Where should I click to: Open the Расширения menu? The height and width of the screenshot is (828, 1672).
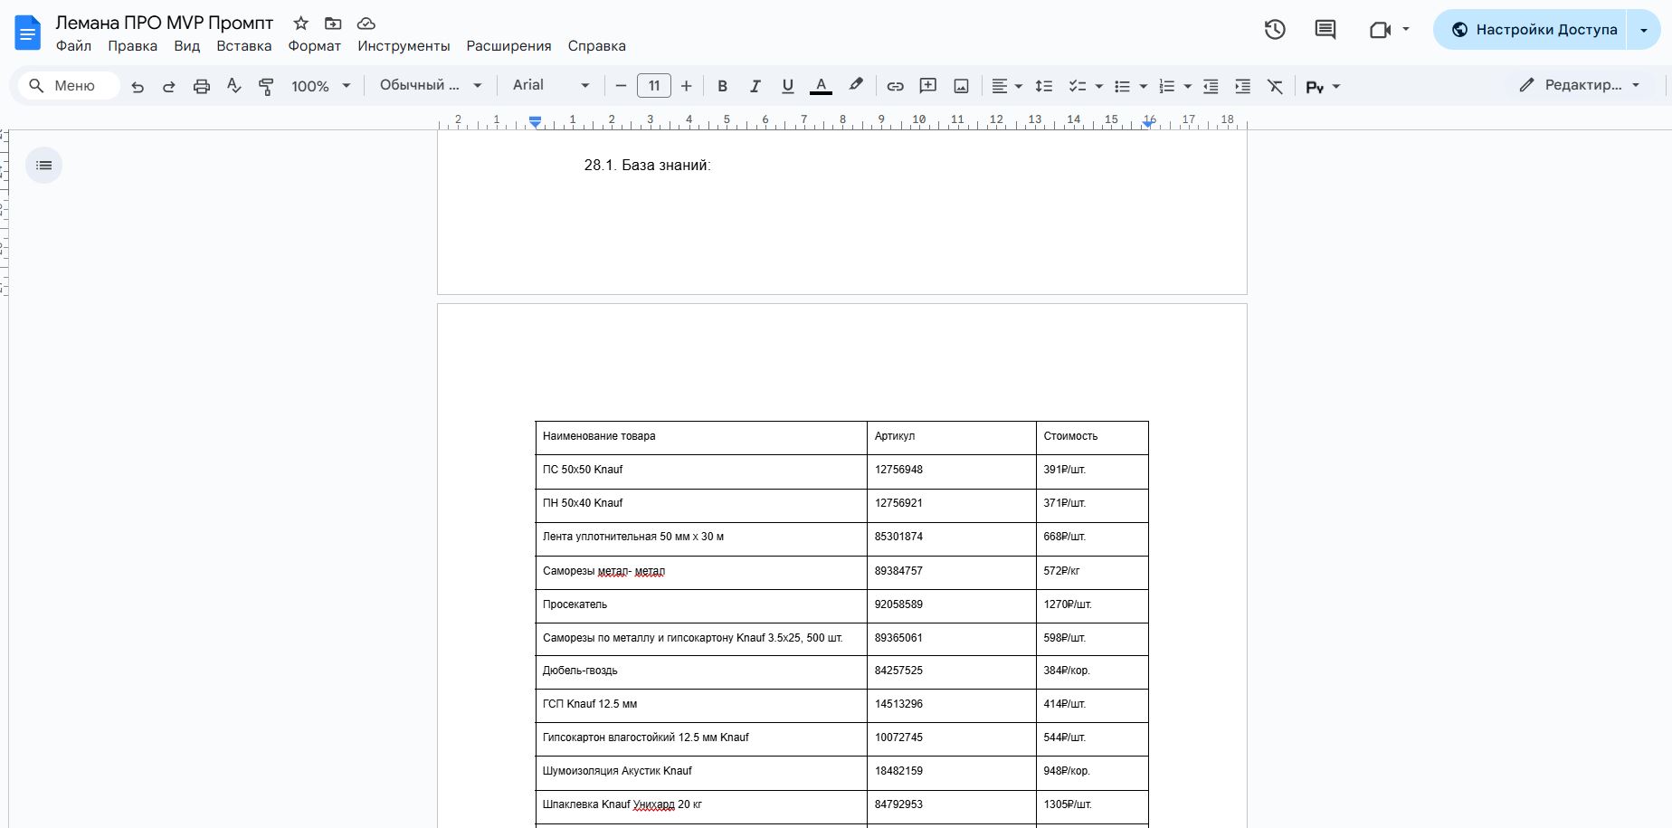[x=508, y=46]
